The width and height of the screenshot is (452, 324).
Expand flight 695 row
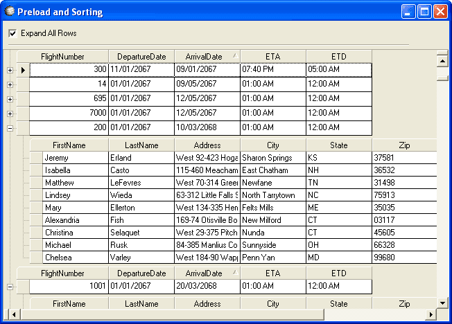(x=10, y=100)
